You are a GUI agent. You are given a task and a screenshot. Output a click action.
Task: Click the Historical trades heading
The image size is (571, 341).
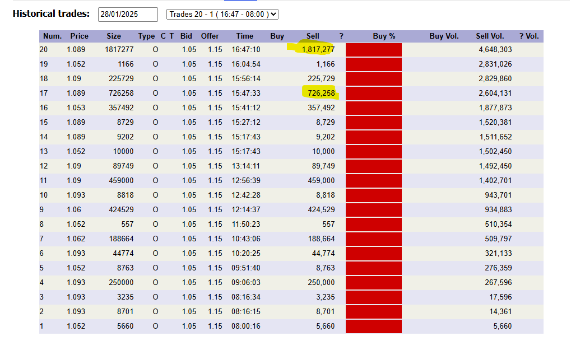coord(51,14)
